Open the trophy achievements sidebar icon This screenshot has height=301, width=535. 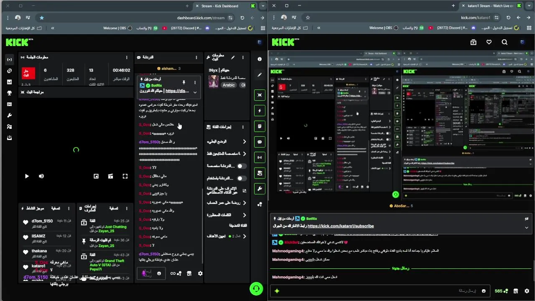tap(9, 93)
